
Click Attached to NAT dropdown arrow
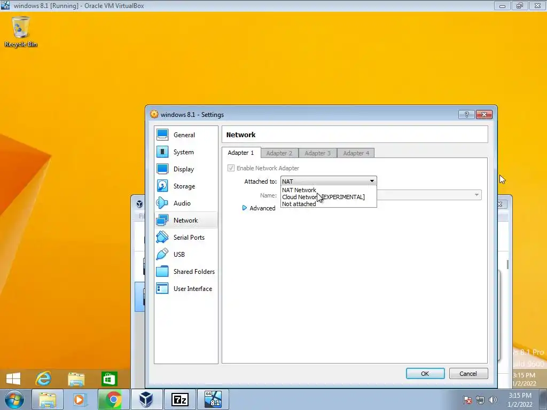tap(372, 181)
